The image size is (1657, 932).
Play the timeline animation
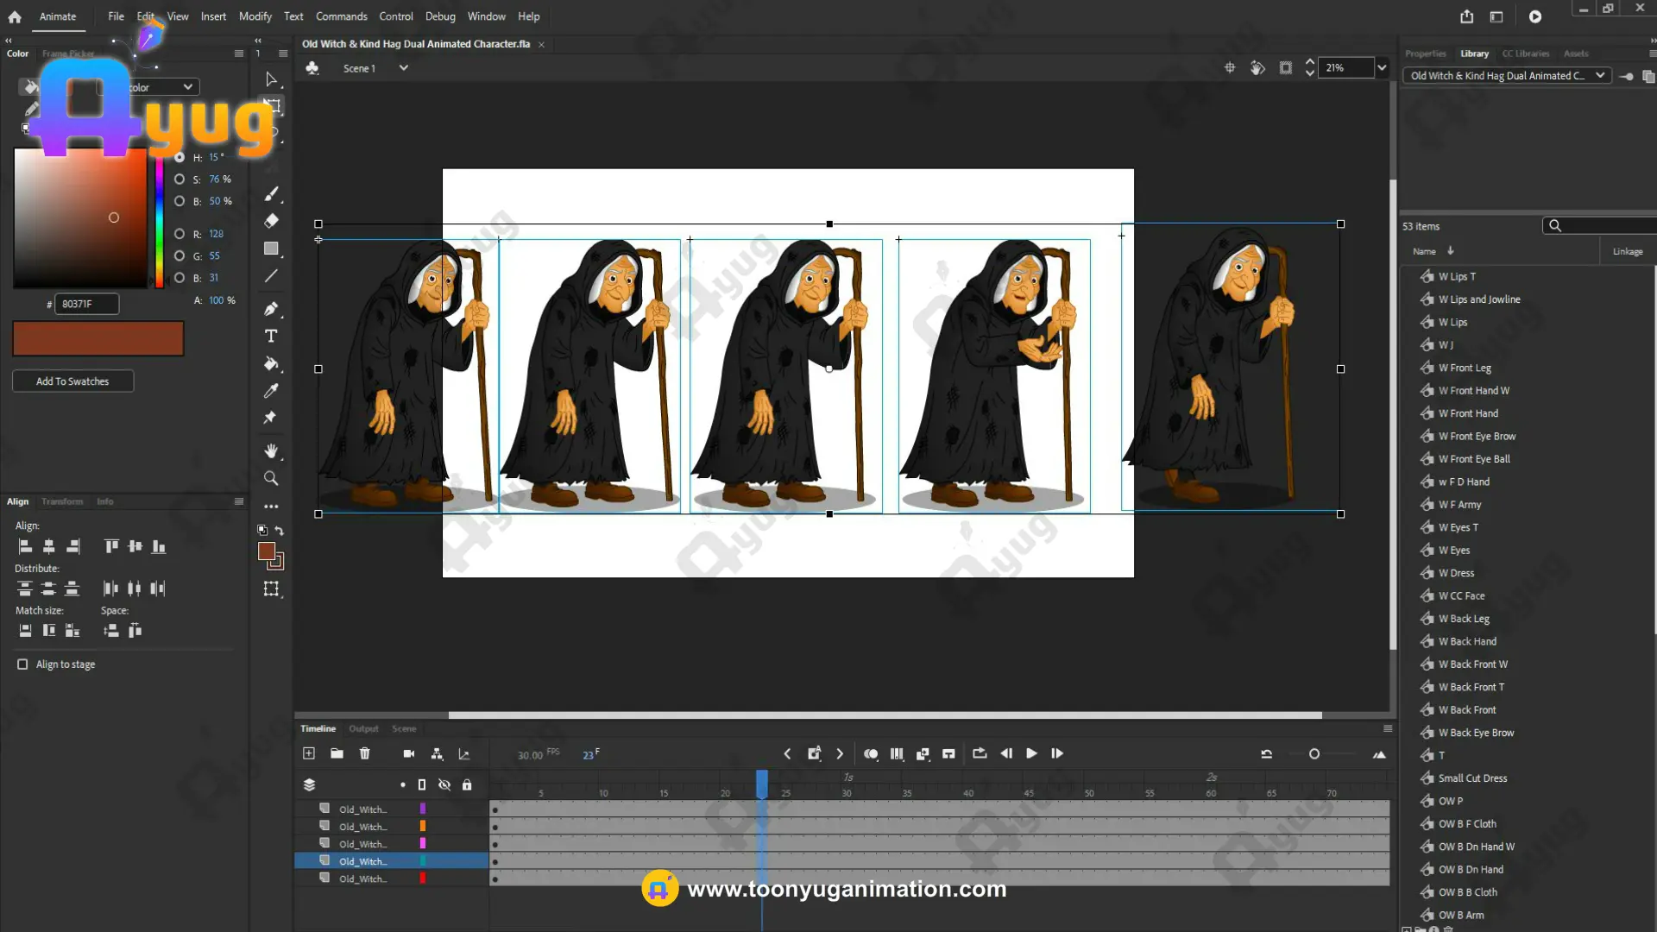pyautogui.click(x=1031, y=753)
